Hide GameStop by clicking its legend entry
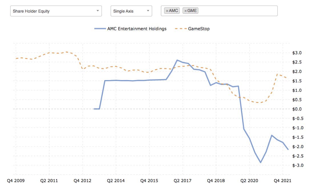321x185 pixels. (x=199, y=29)
